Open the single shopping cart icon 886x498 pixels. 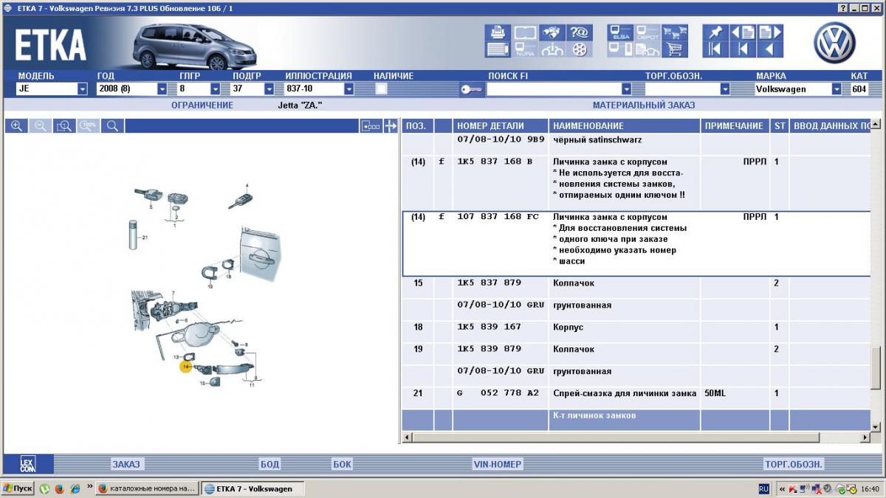[x=673, y=49]
